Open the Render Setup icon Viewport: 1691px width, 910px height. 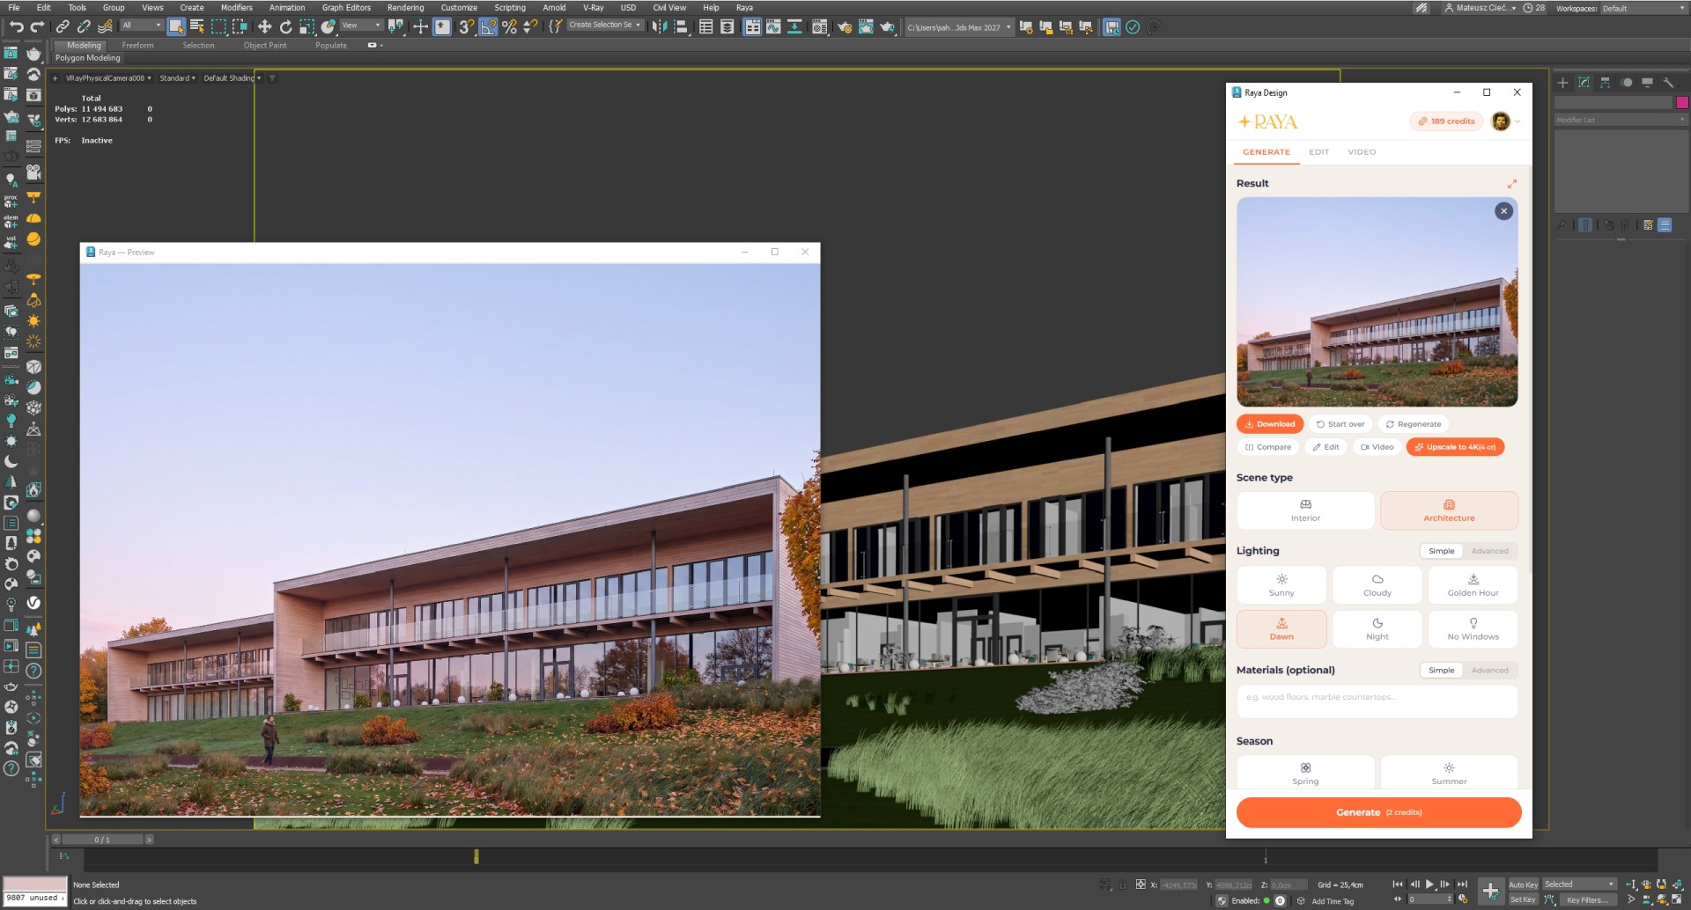845,26
